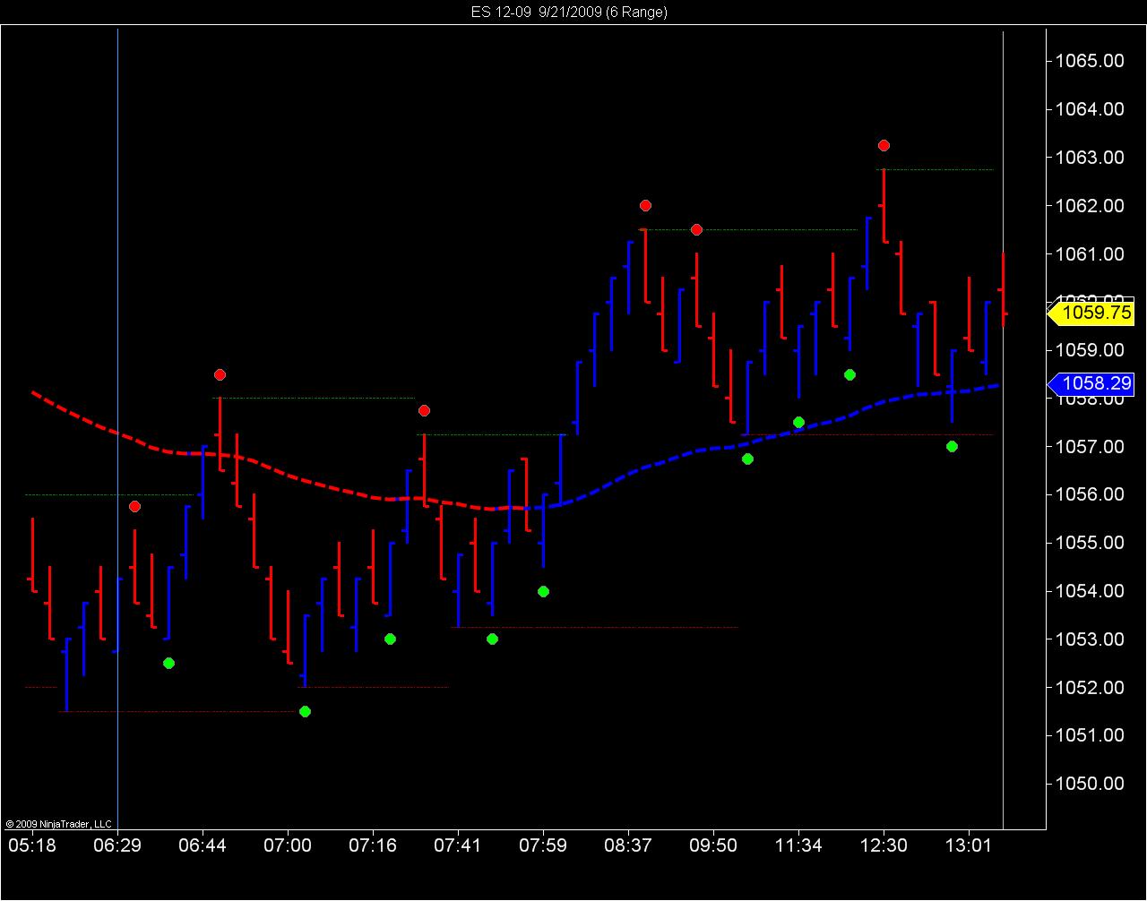Image resolution: width=1147 pixels, height=901 pixels.
Task: Select the green dot at 1052.50 after 06:29
Action: click(168, 663)
